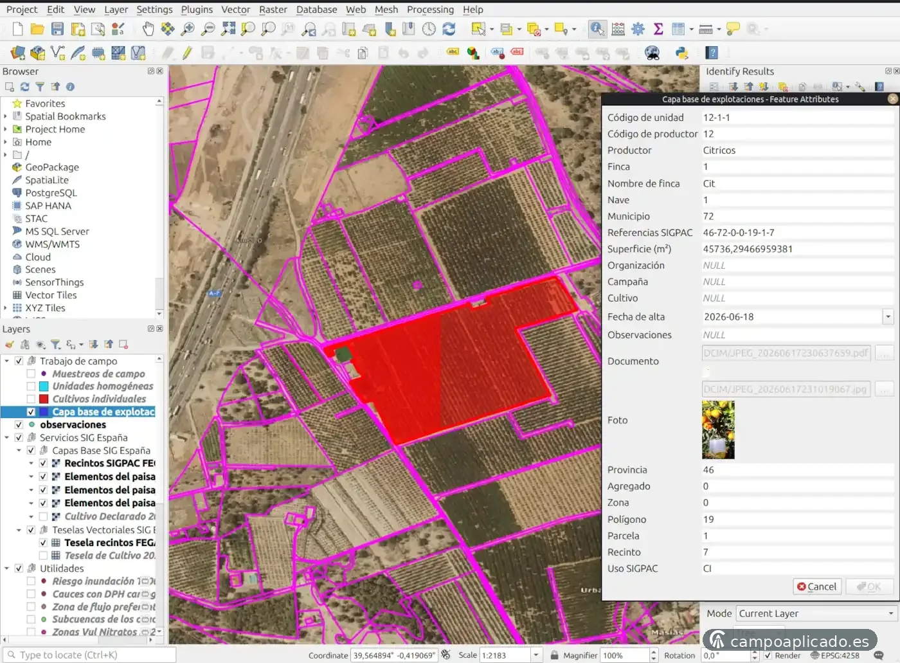The width and height of the screenshot is (900, 663).
Task: Click the Unidades homogéneas cyan color swatch
Action: pyautogui.click(x=44, y=386)
